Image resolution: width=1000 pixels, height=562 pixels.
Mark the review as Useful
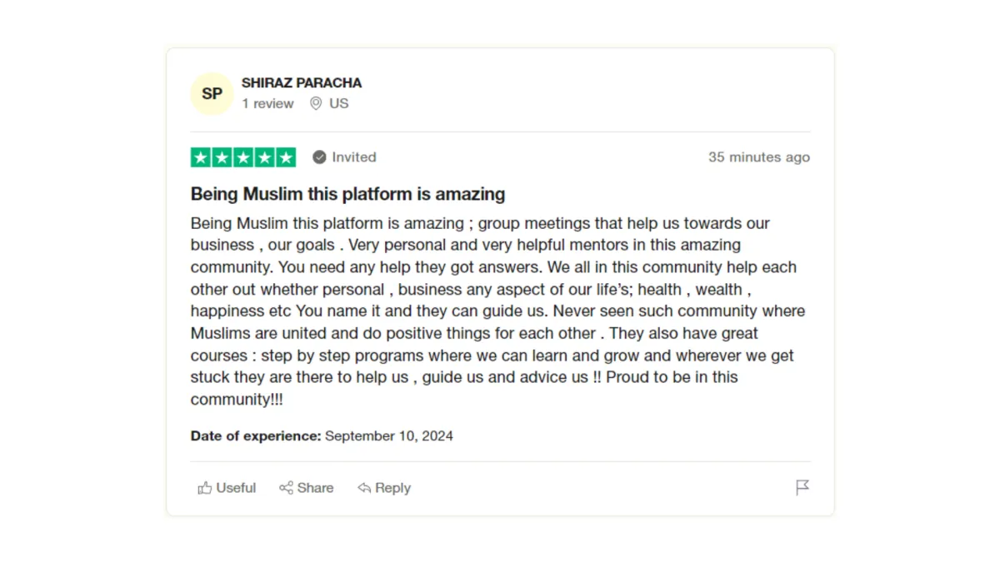click(227, 488)
